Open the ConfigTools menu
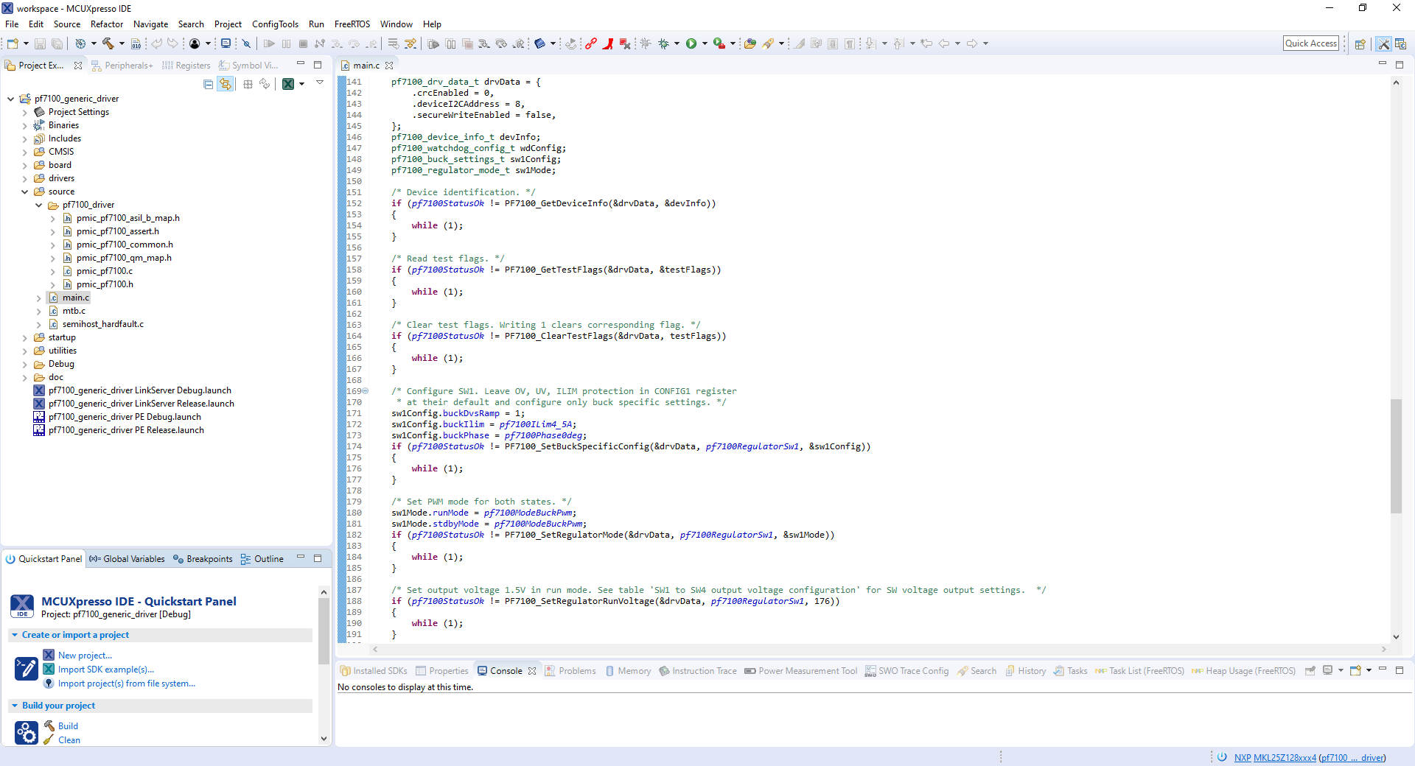The image size is (1415, 766). pos(275,24)
